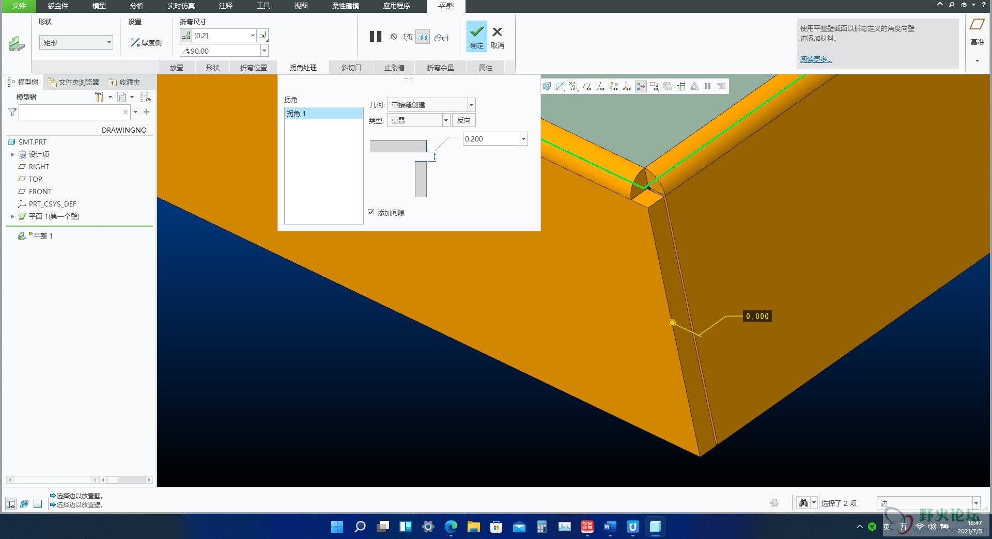This screenshot has height=539, width=992.
Task: Click the bend radius side icon
Action: (x=186, y=35)
